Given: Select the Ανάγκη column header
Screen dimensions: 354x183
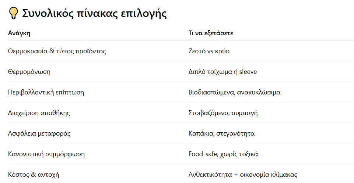Looking at the screenshot, I should [x=19, y=33].
